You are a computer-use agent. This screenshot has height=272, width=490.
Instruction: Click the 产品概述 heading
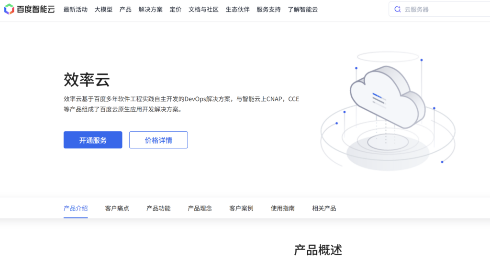pyautogui.click(x=318, y=250)
